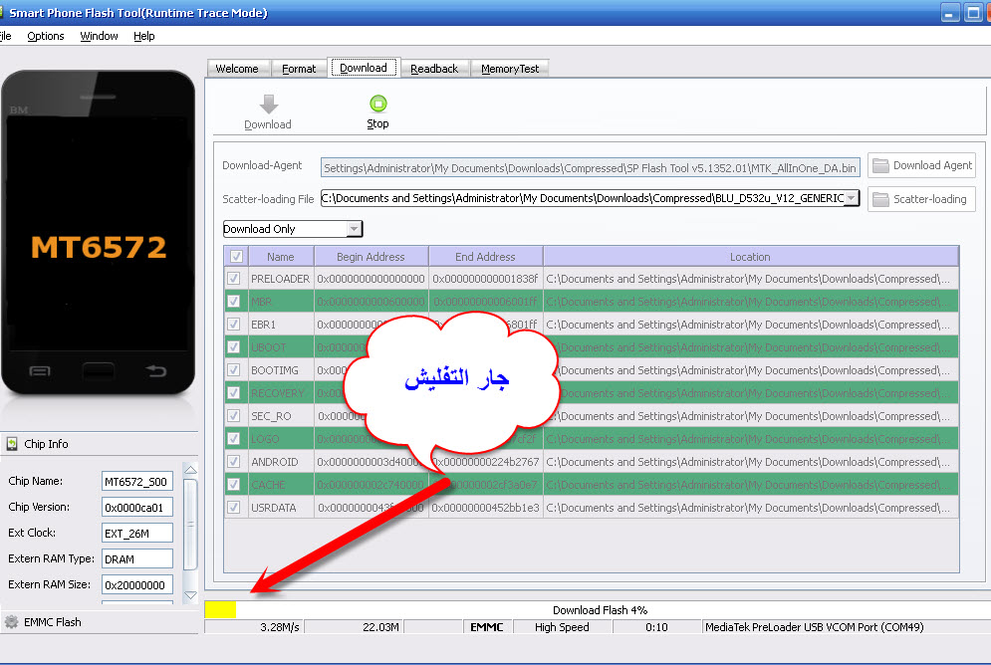Click MediaTek PreLoader USB VCOM Port status
The image size is (991, 665).
tap(814, 627)
